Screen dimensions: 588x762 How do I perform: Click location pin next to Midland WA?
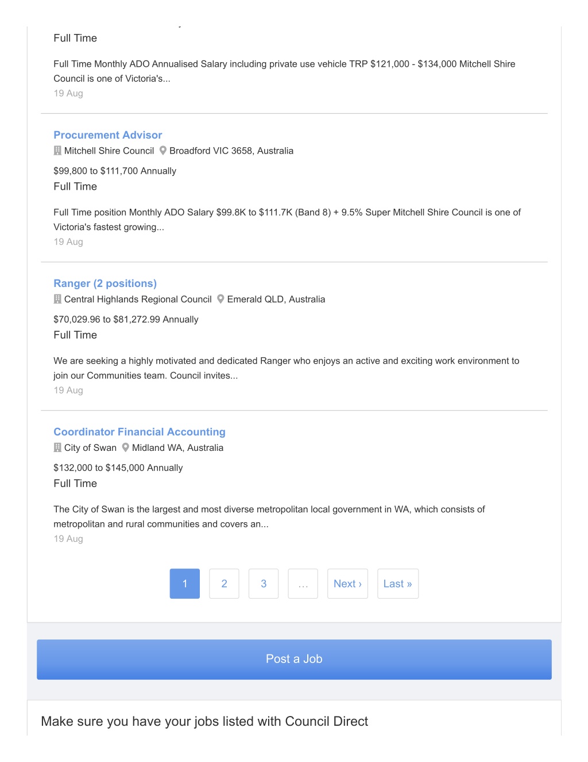point(126,447)
